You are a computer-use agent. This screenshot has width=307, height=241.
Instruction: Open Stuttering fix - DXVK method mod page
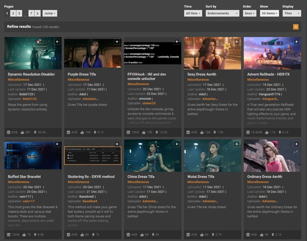[91, 177]
